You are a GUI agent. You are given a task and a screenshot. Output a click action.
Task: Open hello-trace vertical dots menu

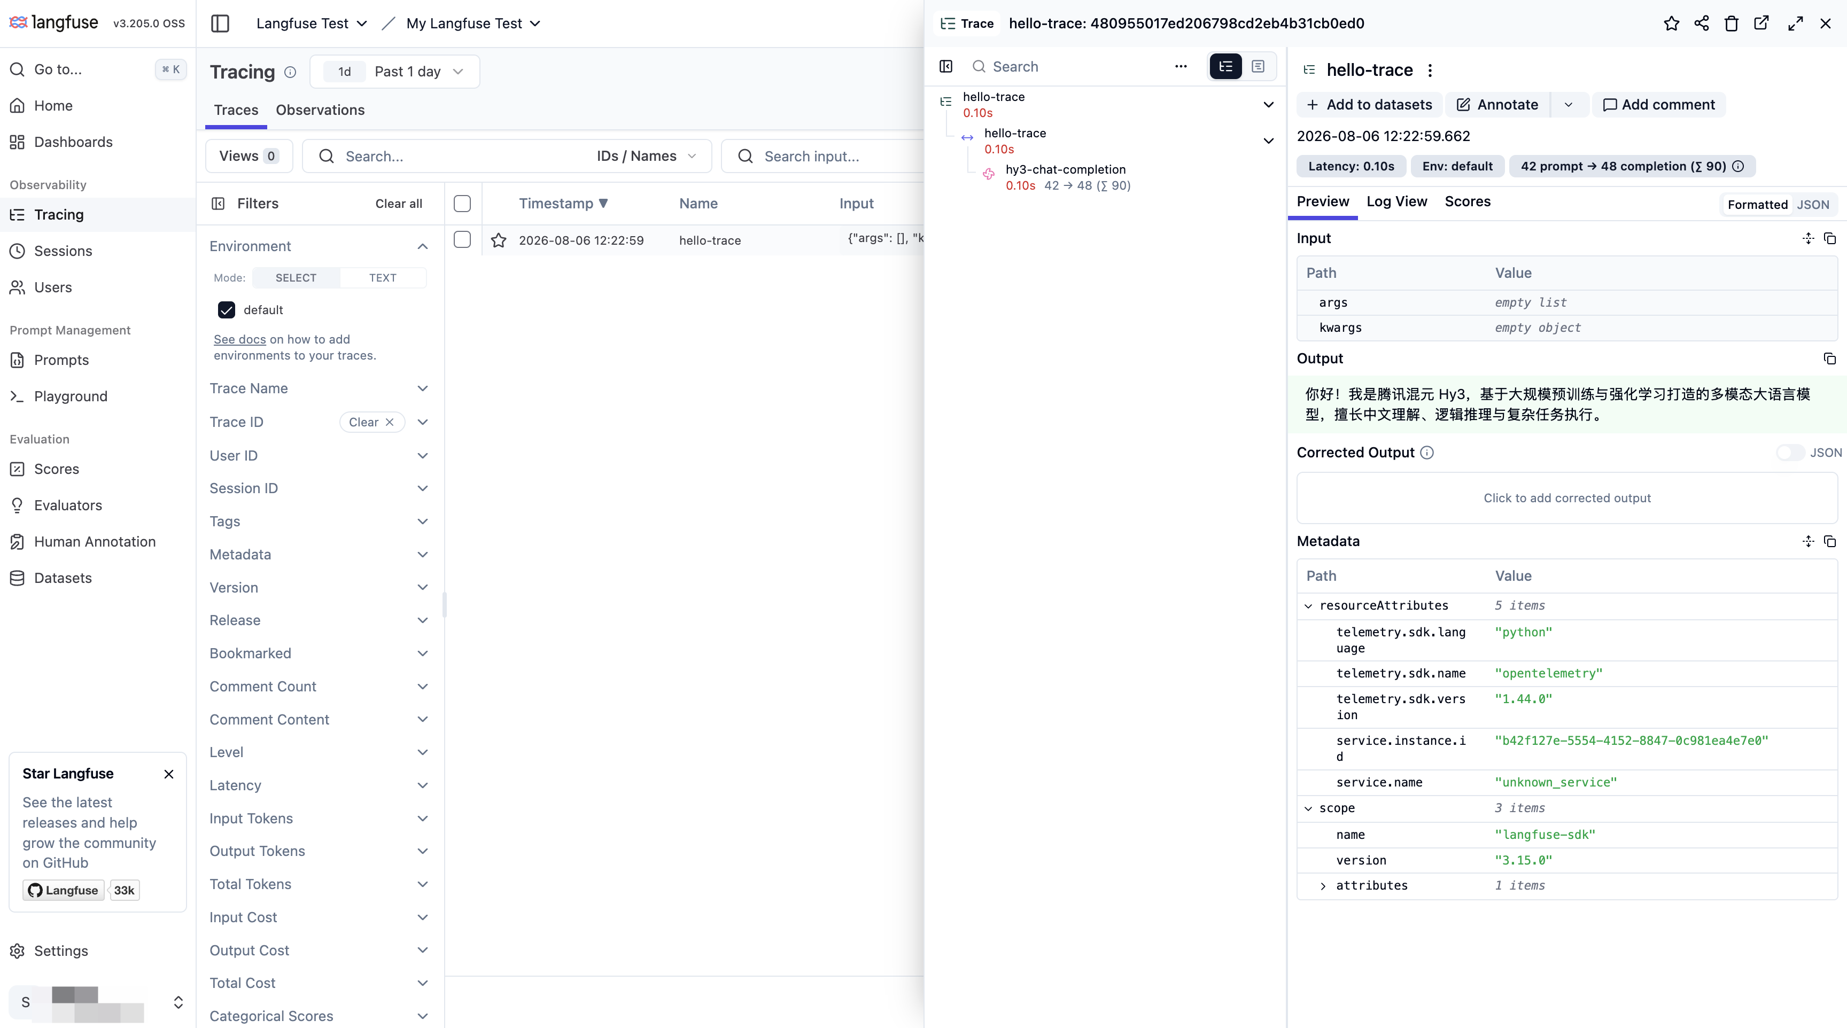coord(1430,70)
